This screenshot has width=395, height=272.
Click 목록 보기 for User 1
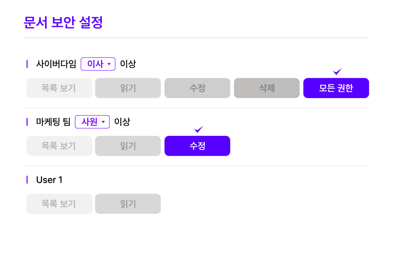coord(59,204)
